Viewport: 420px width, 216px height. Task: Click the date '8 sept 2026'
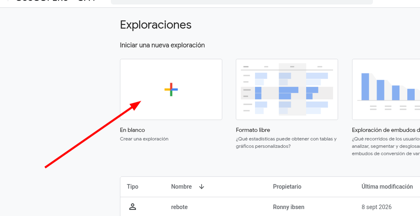pyautogui.click(x=377, y=207)
